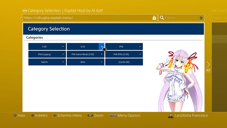Expand the Switch dropdown arrow

point(63,62)
